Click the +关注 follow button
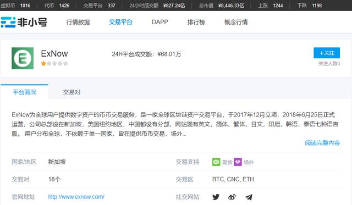352x205 pixels. pos(327,53)
